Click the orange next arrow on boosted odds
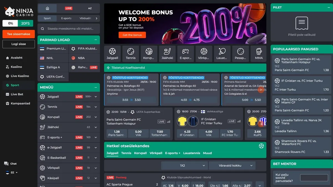 (261, 90)
